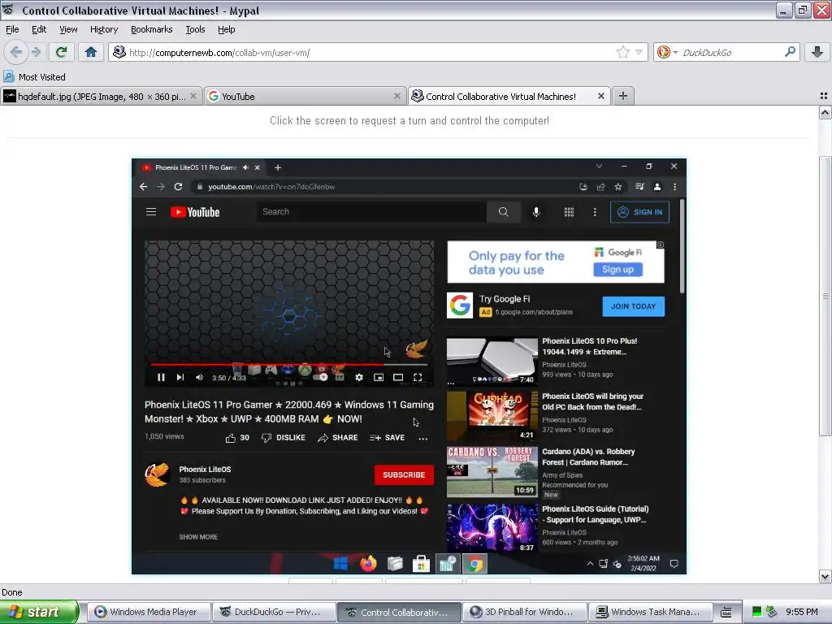Open the Help menu
Screen dimensions: 832x624
click(x=226, y=29)
